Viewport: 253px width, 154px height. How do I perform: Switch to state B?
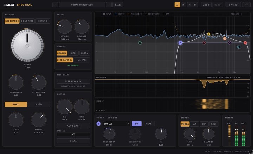[183, 5]
